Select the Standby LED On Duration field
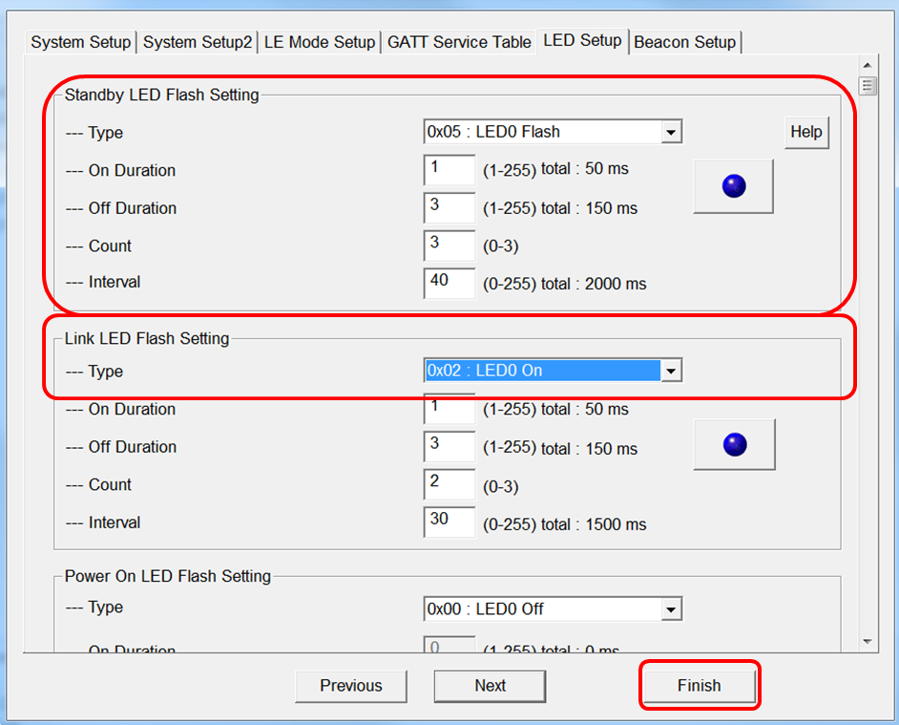Viewport: 899px width, 725px height. click(449, 169)
